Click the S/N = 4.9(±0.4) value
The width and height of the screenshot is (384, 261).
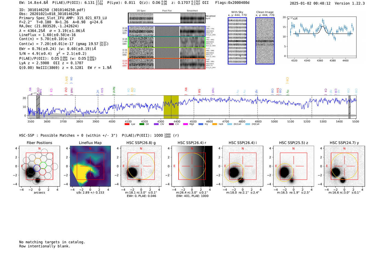coord(35,54)
